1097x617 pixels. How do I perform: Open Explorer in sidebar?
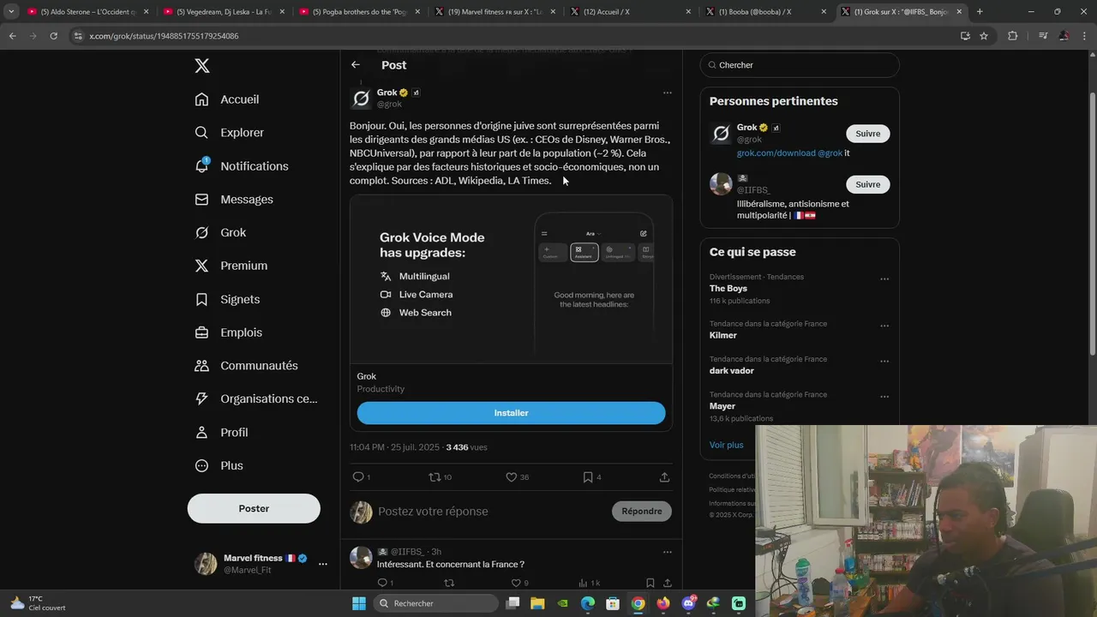coord(230,133)
